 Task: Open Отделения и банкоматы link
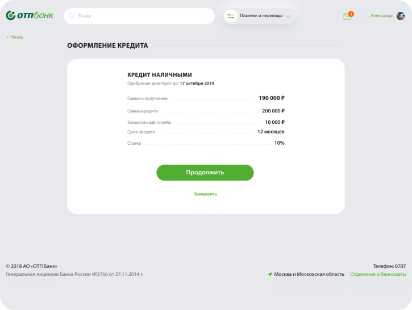pyautogui.click(x=378, y=274)
